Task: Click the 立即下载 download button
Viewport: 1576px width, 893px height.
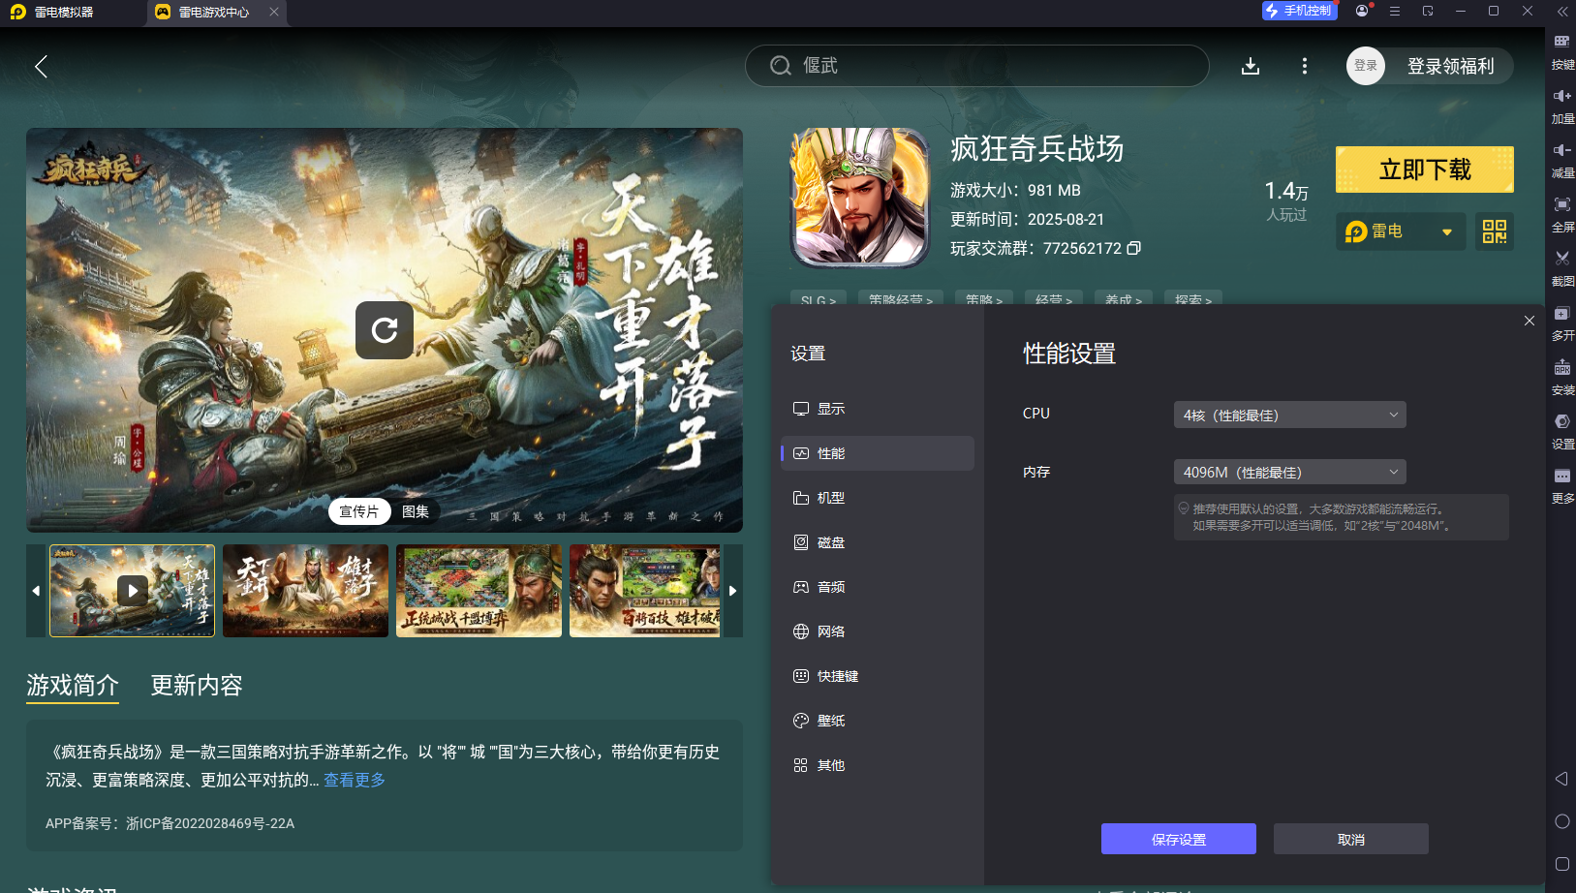Action: (1425, 169)
